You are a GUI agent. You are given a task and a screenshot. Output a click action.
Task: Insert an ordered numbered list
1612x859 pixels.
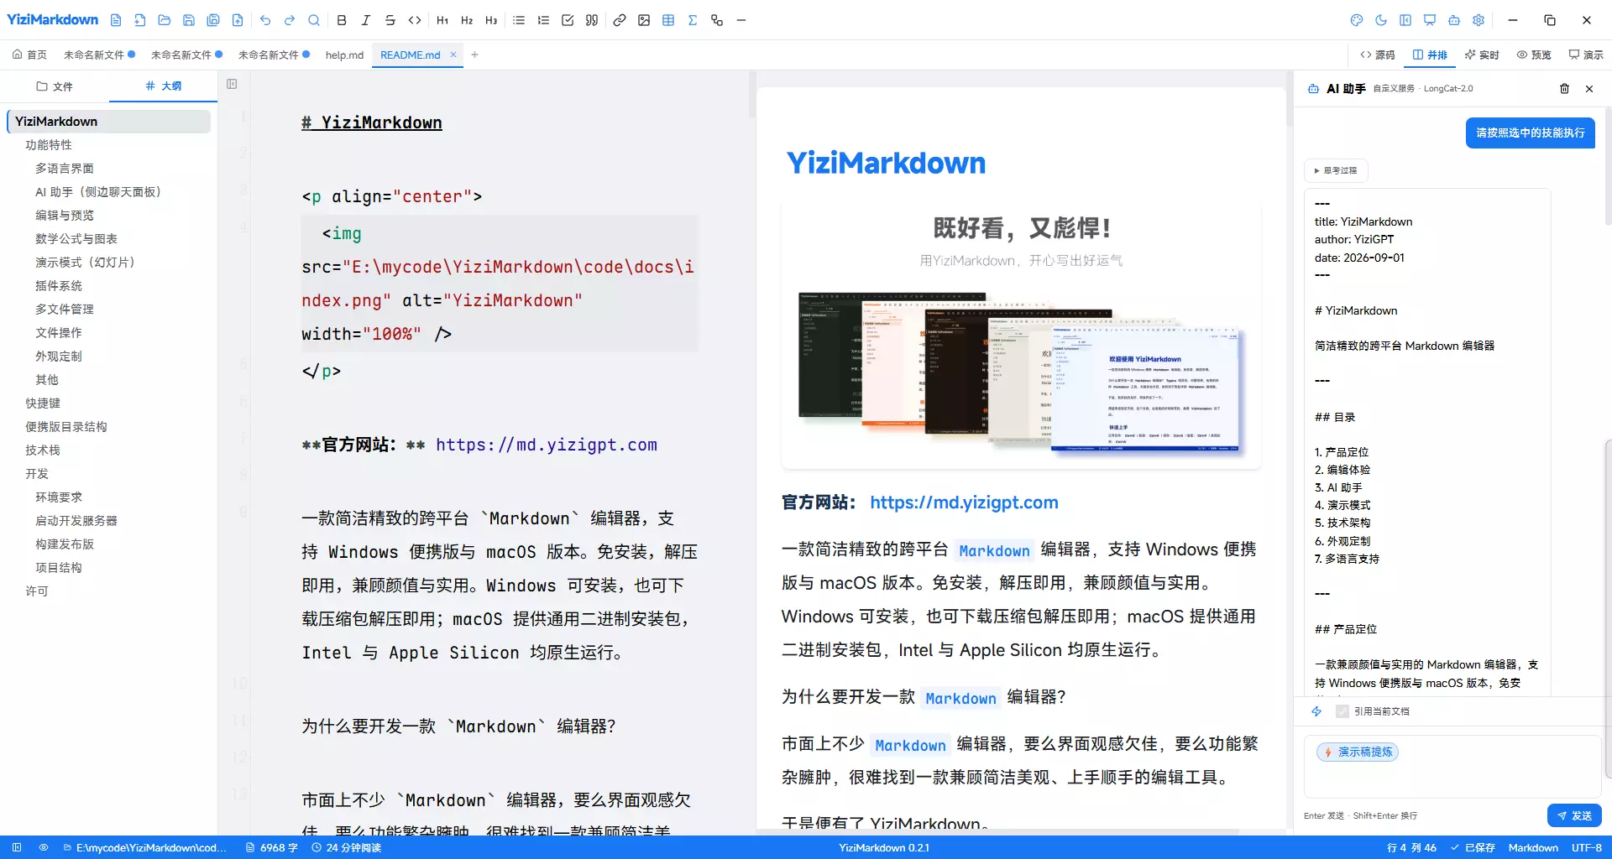(x=543, y=20)
